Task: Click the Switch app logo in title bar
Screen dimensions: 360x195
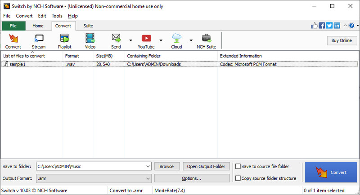Action: pyautogui.click(x=7, y=6)
